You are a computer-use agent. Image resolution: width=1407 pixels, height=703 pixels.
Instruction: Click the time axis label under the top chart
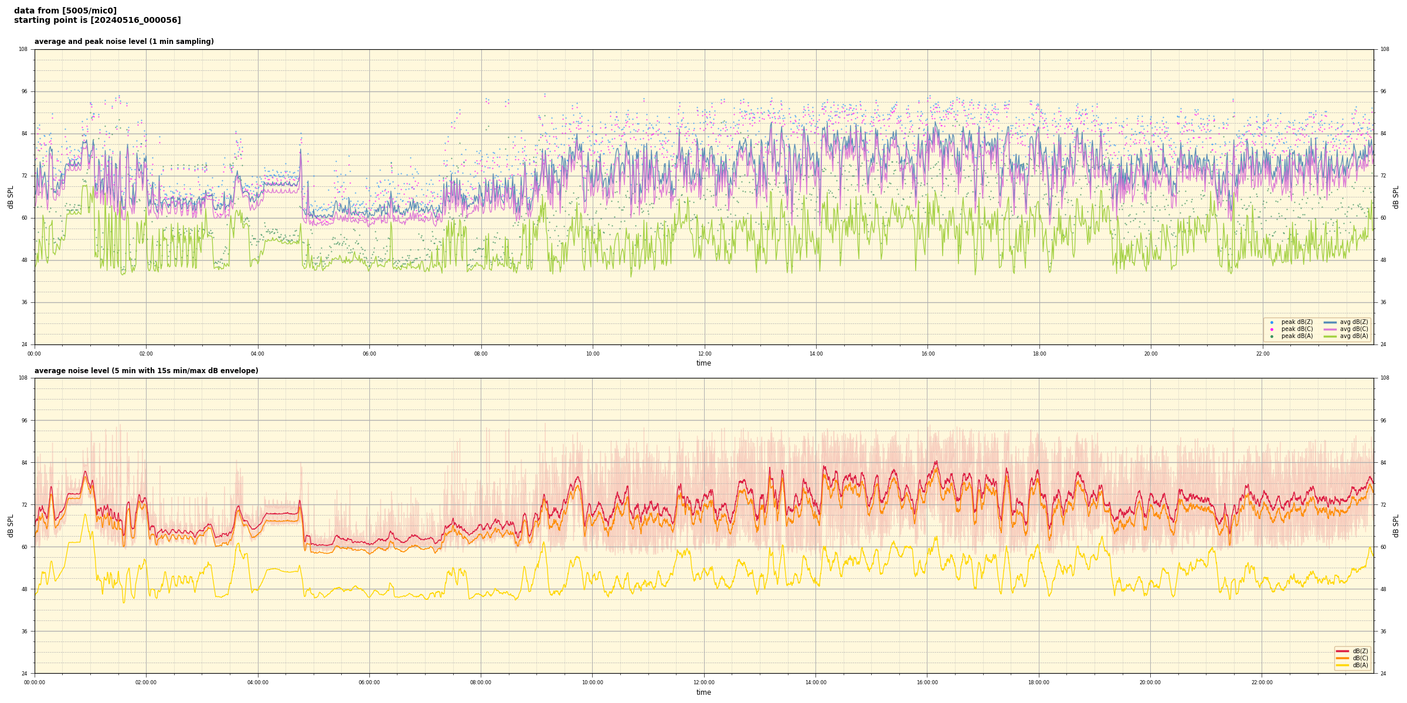coord(704,363)
